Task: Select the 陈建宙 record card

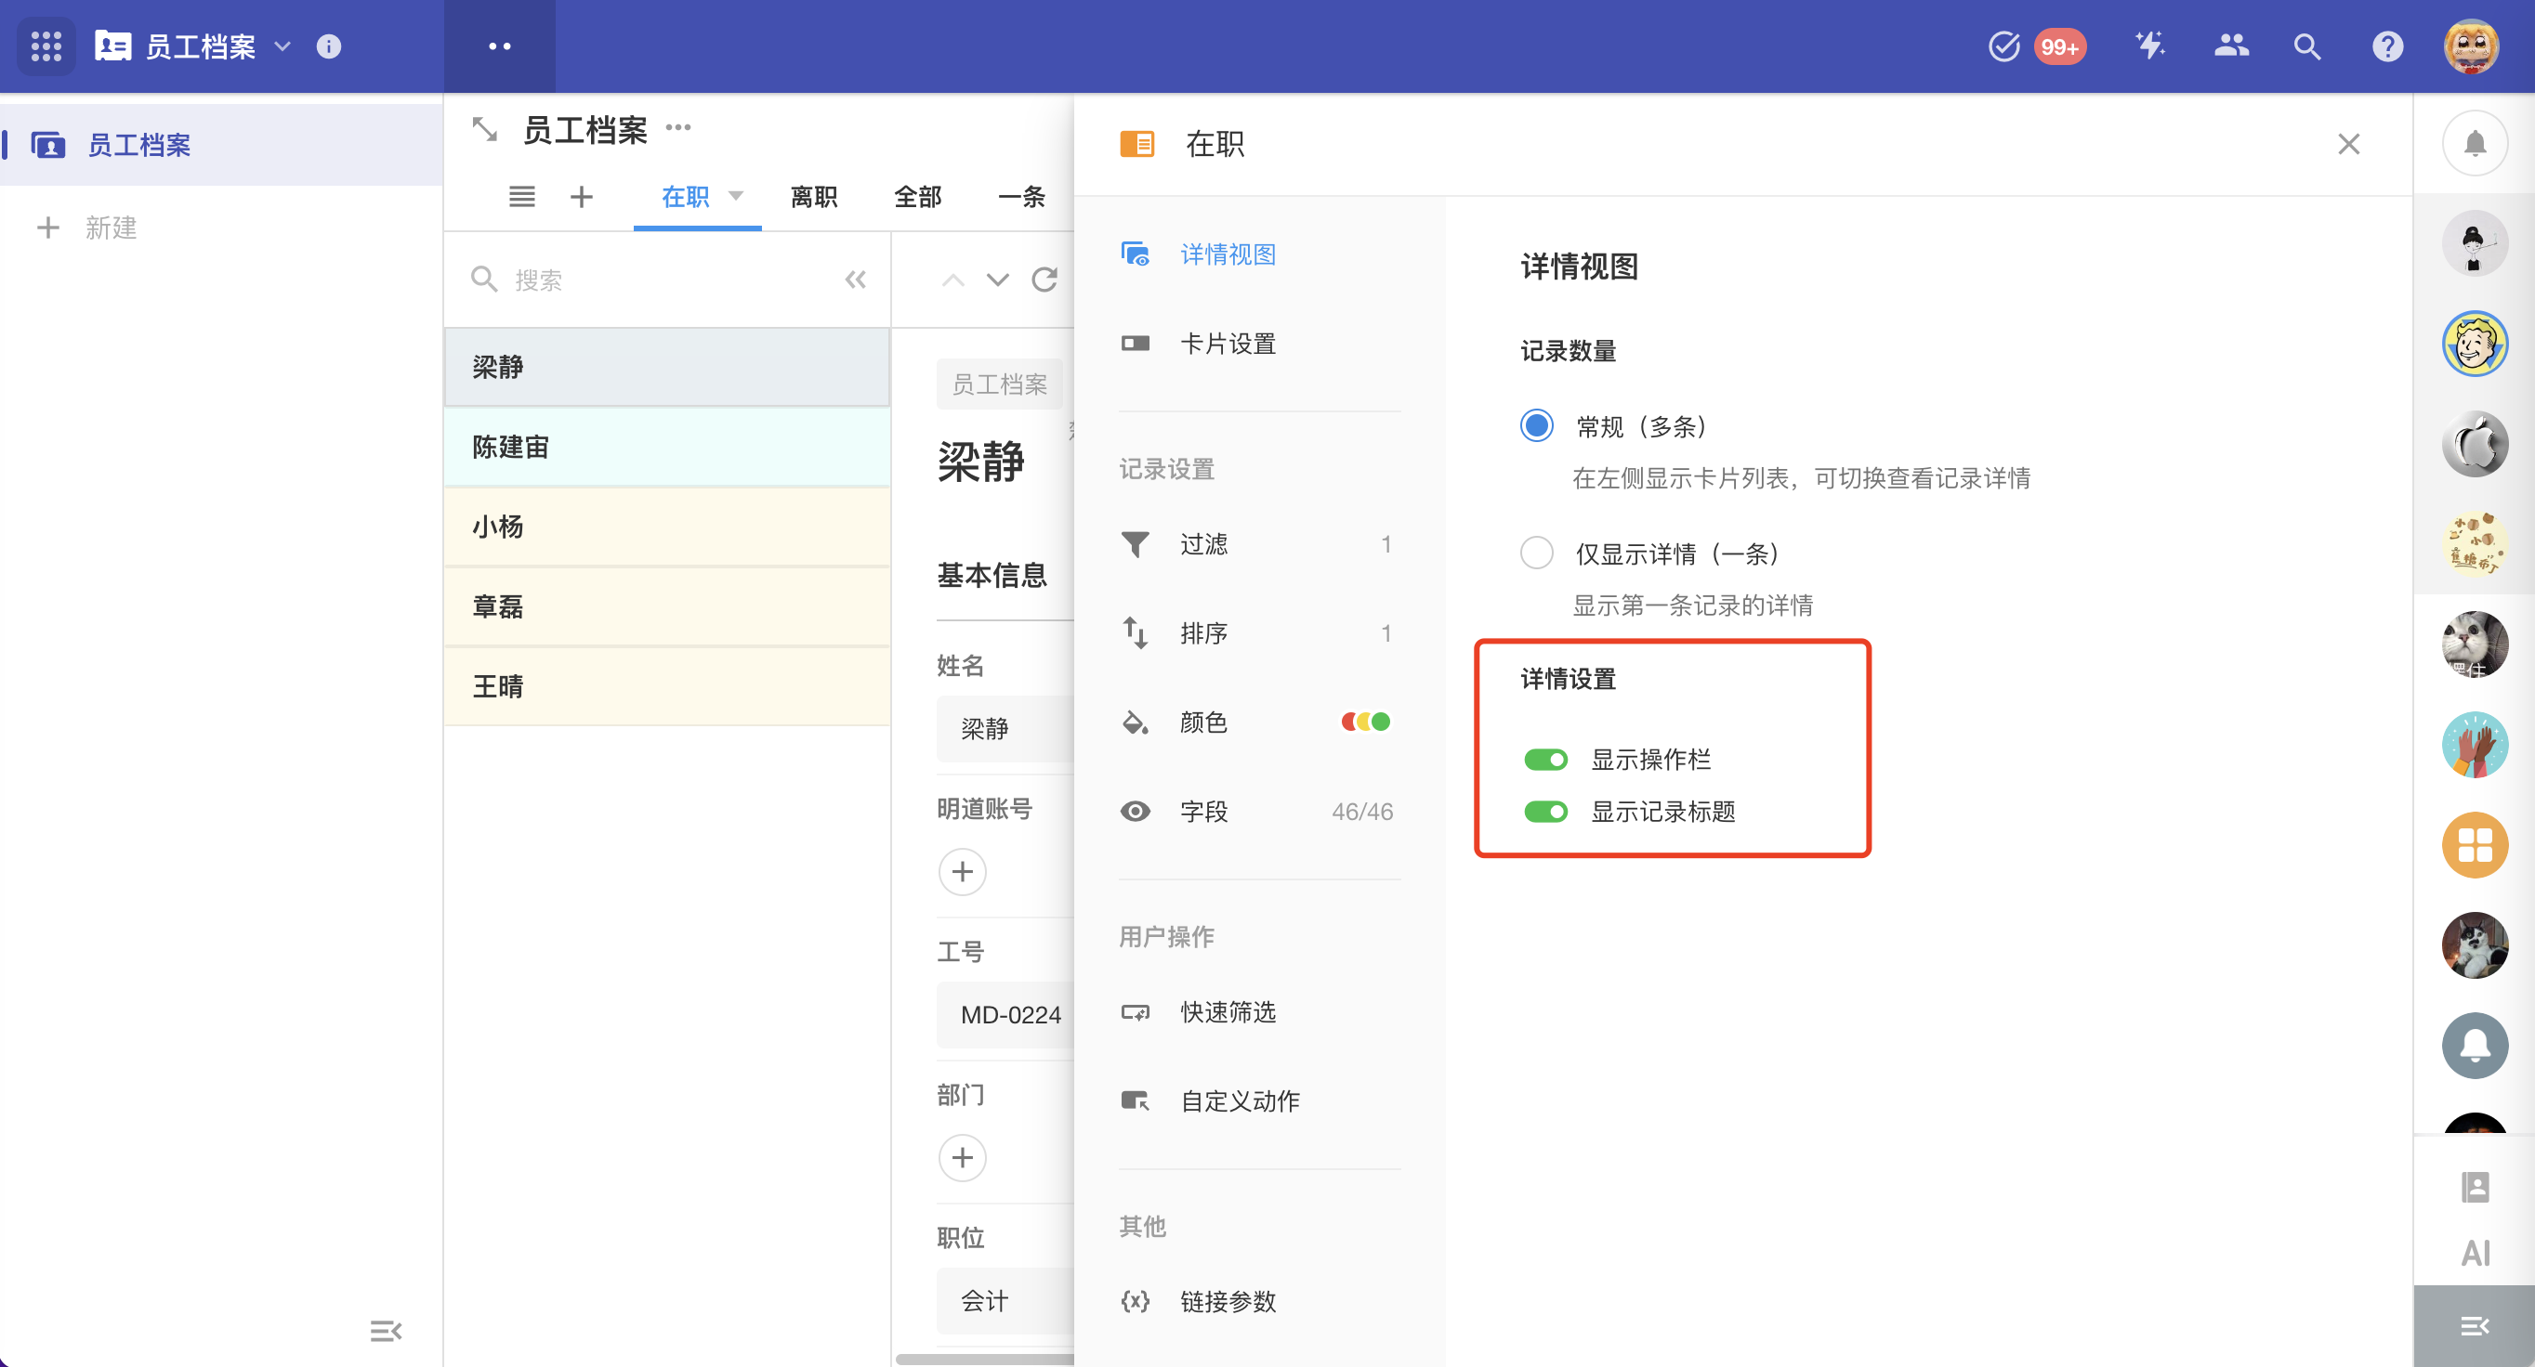Action: (x=667, y=447)
